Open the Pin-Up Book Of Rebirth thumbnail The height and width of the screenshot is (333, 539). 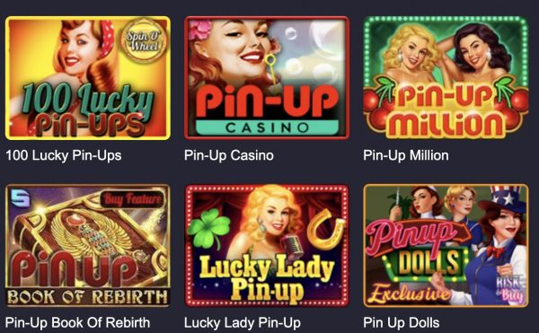pyautogui.click(x=88, y=246)
